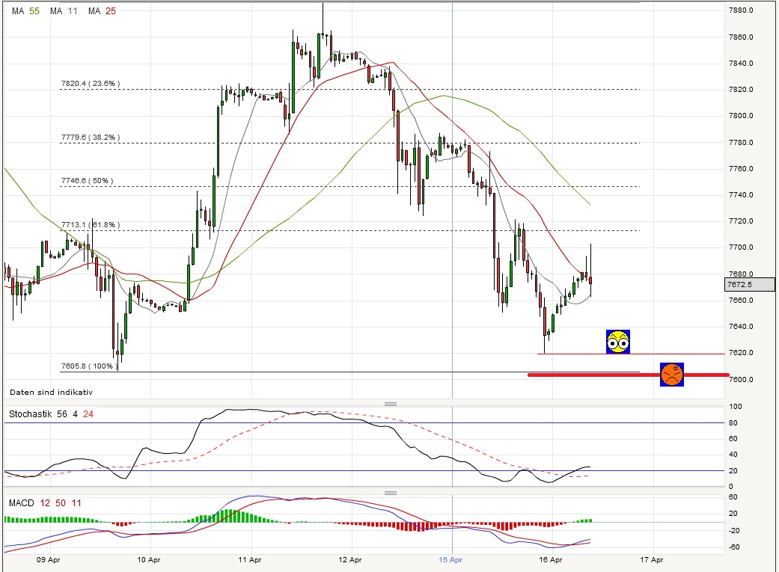Viewport: 779px width, 572px height.
Task: Collapse the Stochastik panel via its grip handle
Action: click(391, 403)
